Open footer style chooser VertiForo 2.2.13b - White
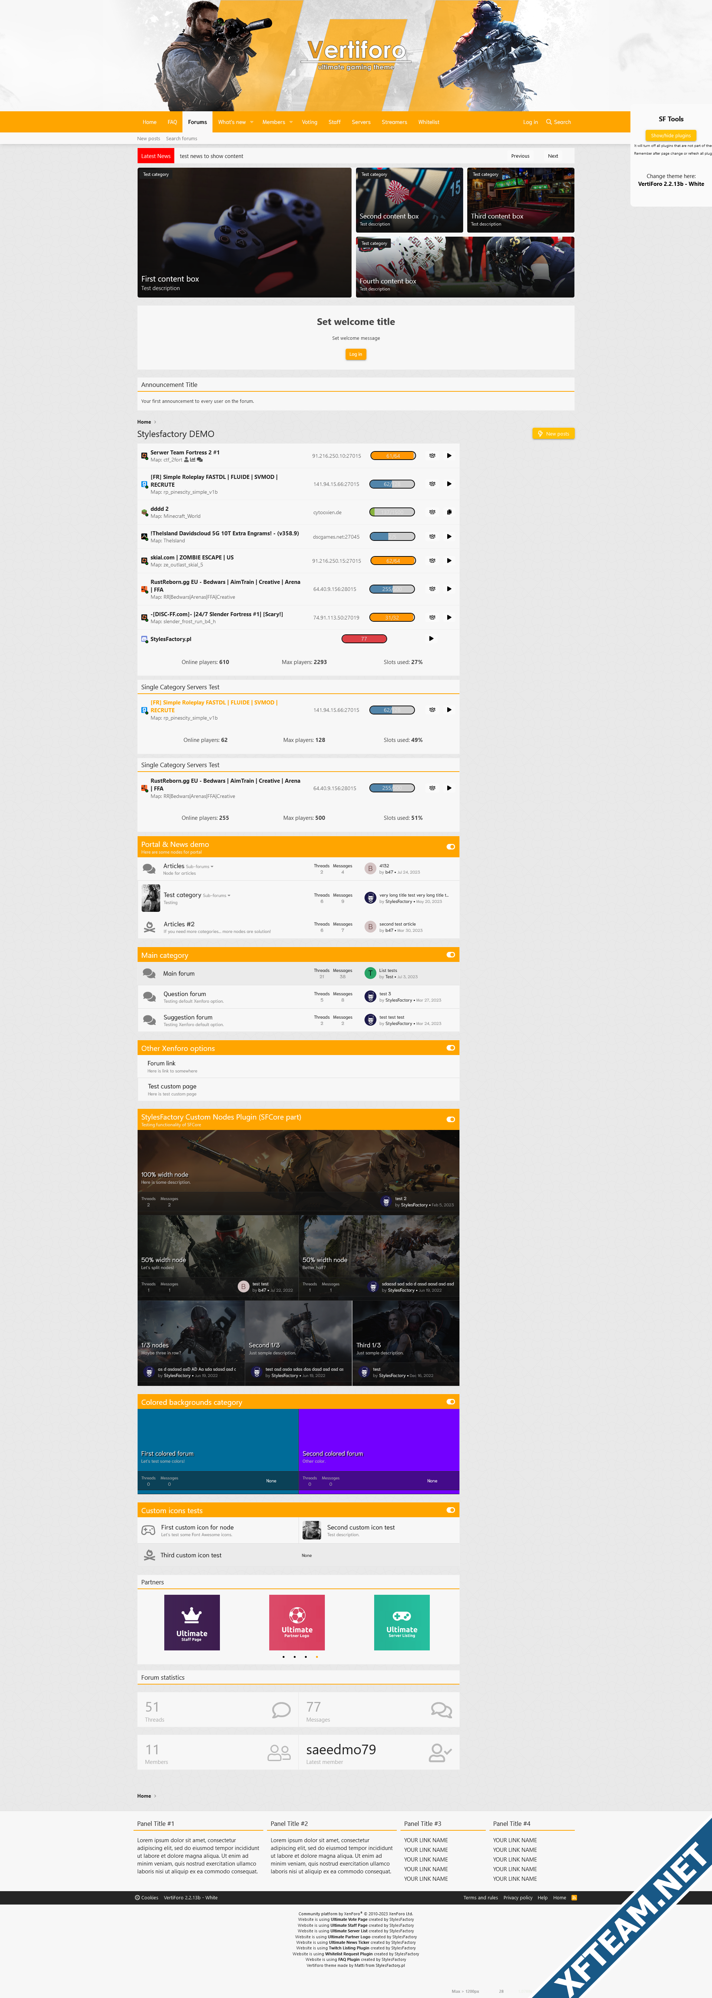712x1998 pixels. point(191,1898)
